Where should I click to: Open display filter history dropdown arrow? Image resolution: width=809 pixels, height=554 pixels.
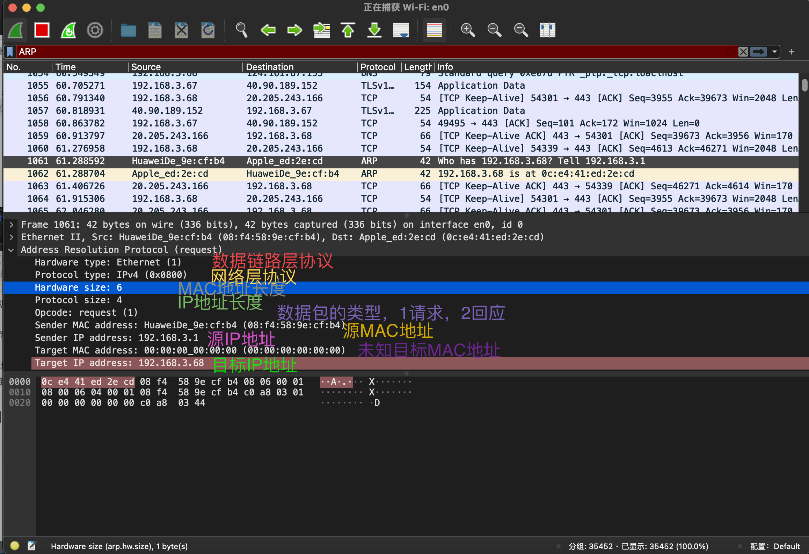click(775, 52)
